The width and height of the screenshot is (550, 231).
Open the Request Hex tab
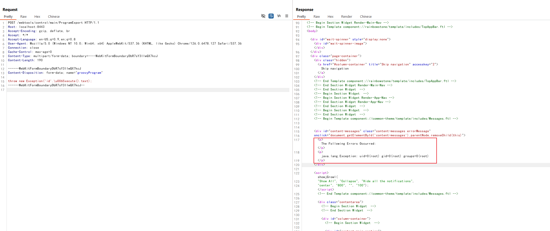pyautogui.click(x=37, y=16)
